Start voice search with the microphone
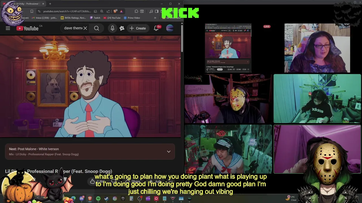Image resolution: width=362 pixels, height=203 pixels. [113, 28]
